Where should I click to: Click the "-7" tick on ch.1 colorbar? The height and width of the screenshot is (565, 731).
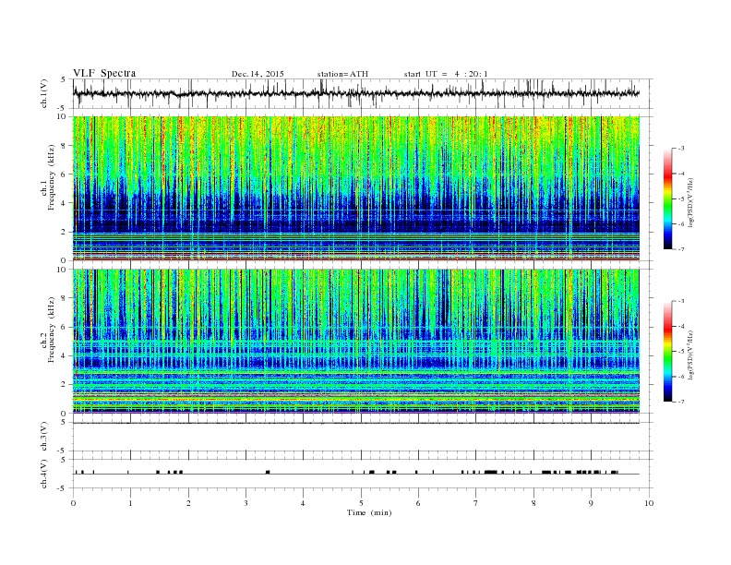681,249
